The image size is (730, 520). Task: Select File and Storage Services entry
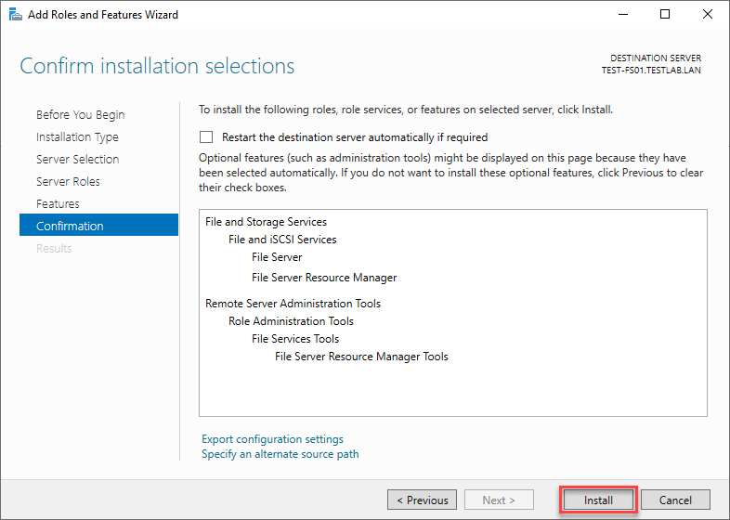[266, 222]
